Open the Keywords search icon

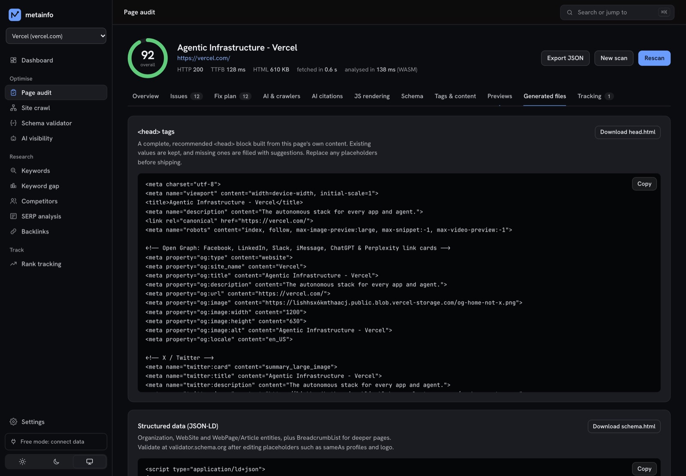(x=13, y=171)
